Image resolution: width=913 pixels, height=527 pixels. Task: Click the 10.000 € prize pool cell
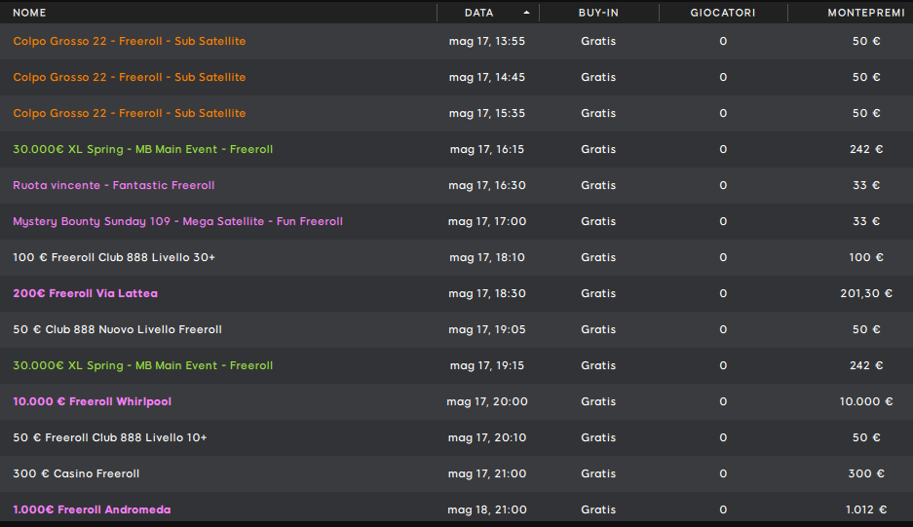866,401
